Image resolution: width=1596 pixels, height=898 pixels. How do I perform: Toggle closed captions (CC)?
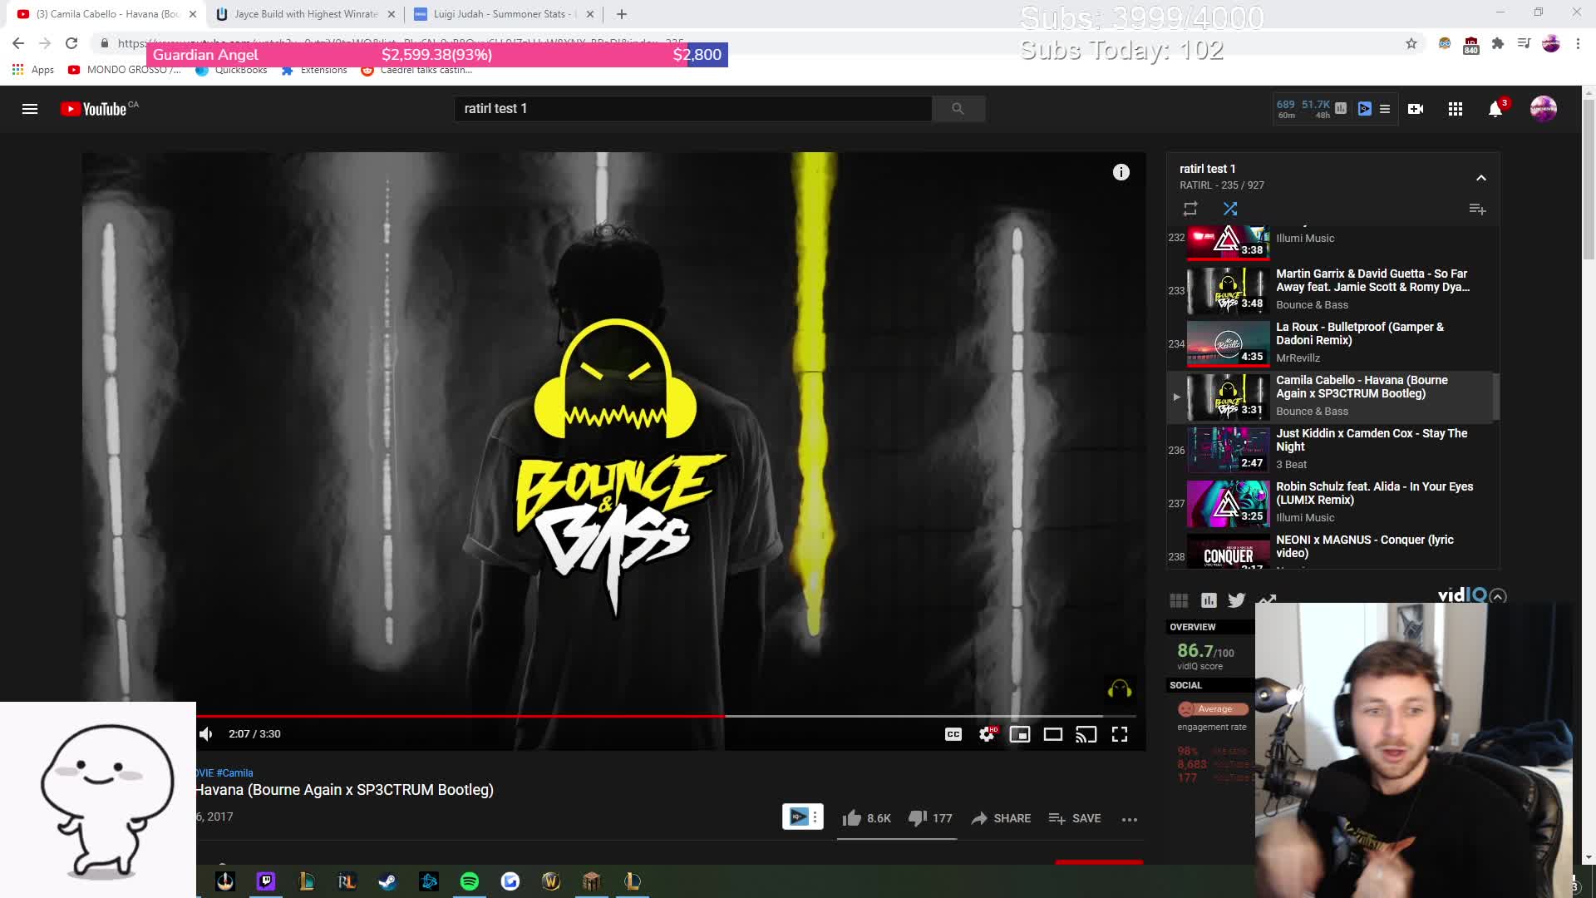(x=953, y=734)
